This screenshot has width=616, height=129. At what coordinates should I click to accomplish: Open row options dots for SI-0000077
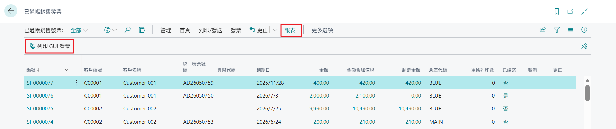(76, 83)
